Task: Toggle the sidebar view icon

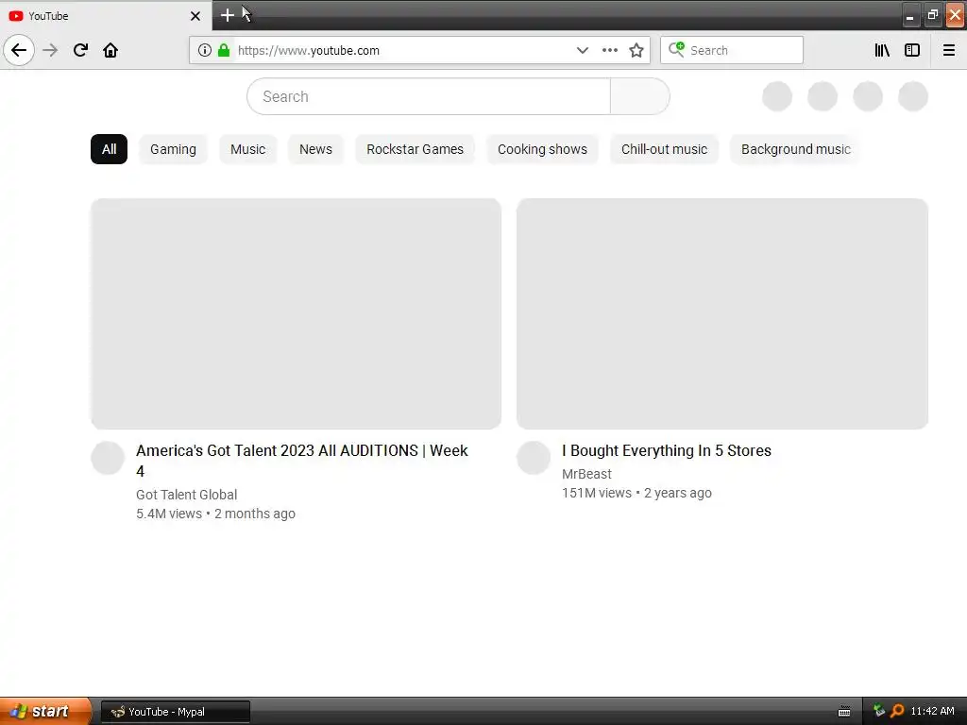Action: (x=912, y=50)
